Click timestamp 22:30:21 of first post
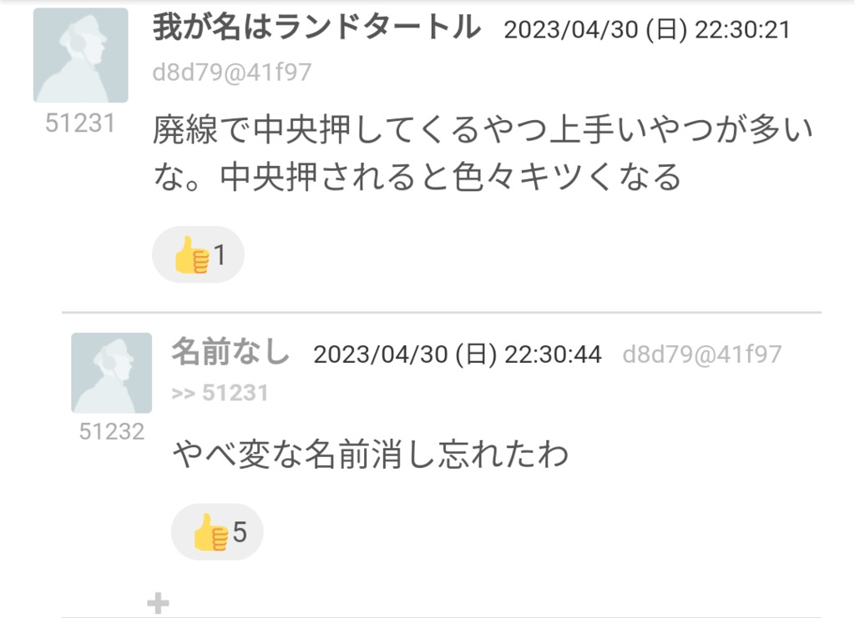Image resolution: width=855 pixels, height=618 pixels. click(742, 29)
